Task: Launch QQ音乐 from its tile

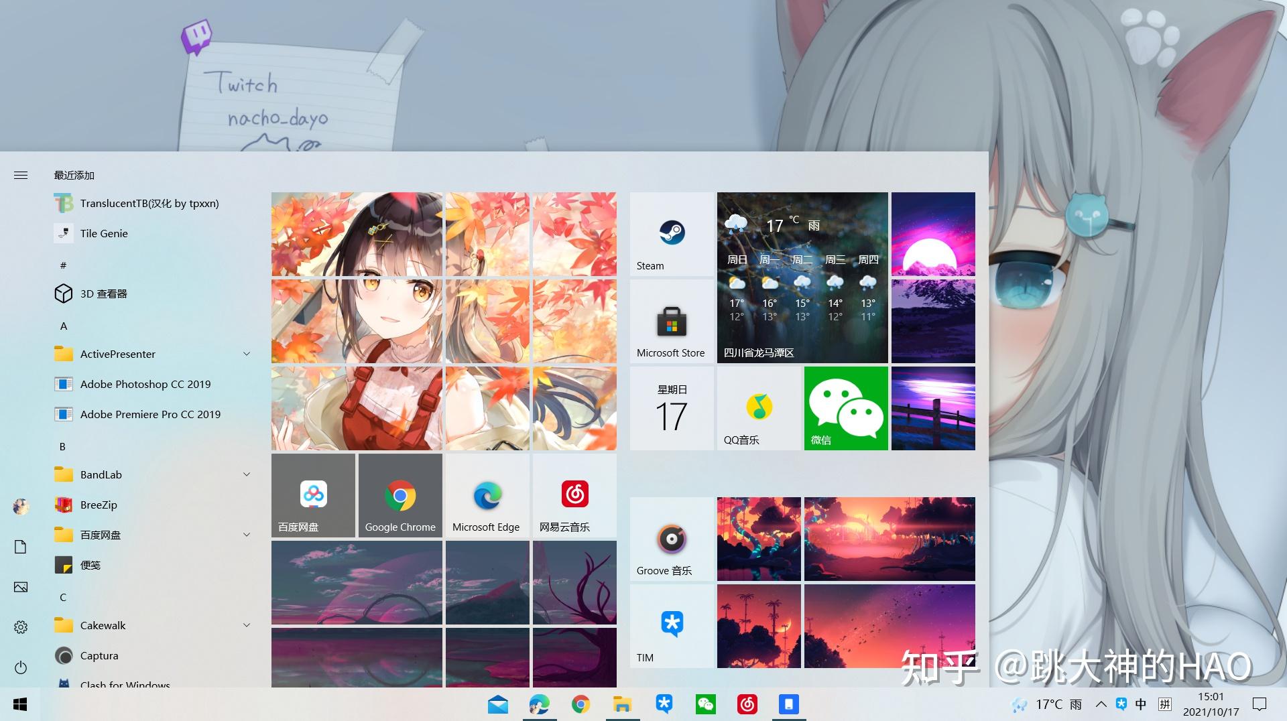Action: pos(758,407)
